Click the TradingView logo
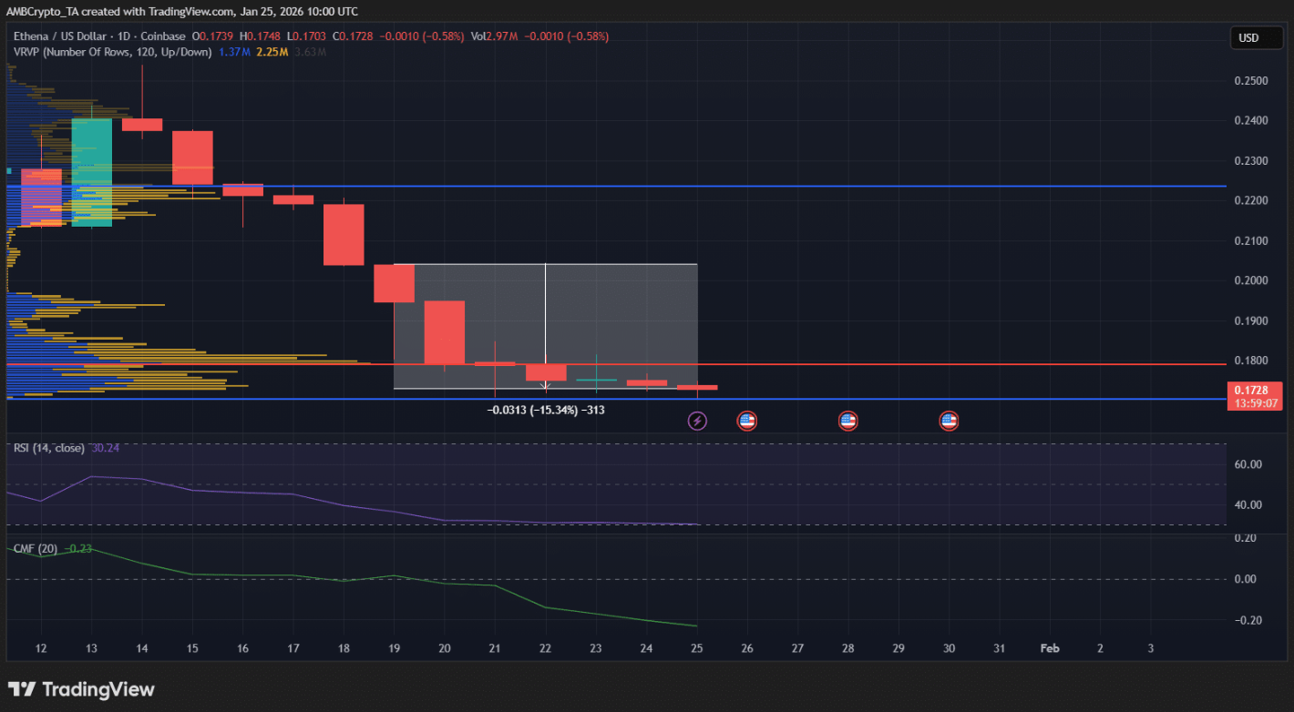 [x=81, y=689]
